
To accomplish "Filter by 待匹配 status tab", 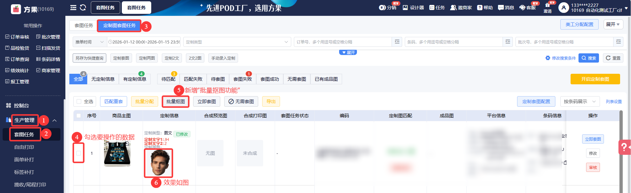I will [x=168, y=79].
